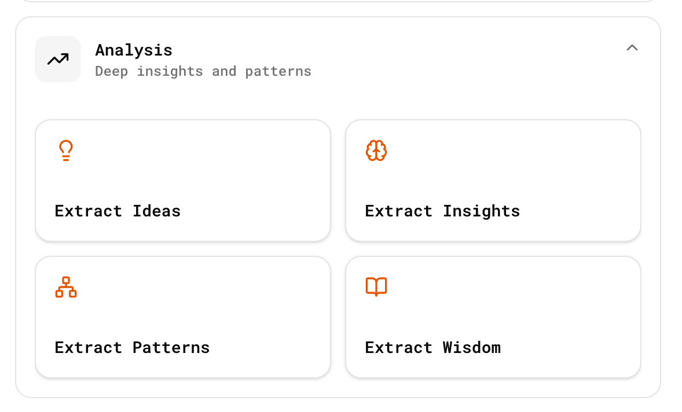Click the Analysis header title
Viewport: 682px width, 412px height.
click(x=134, y=50)
